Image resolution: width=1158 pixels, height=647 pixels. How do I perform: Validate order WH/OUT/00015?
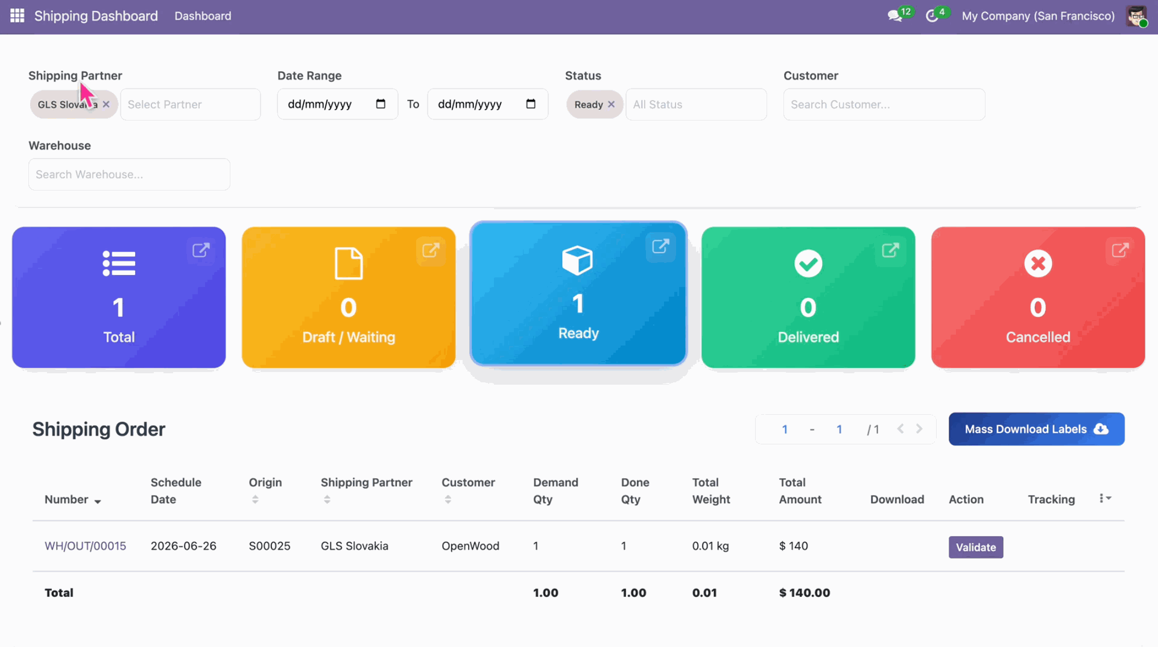click(x=975, y=547)
